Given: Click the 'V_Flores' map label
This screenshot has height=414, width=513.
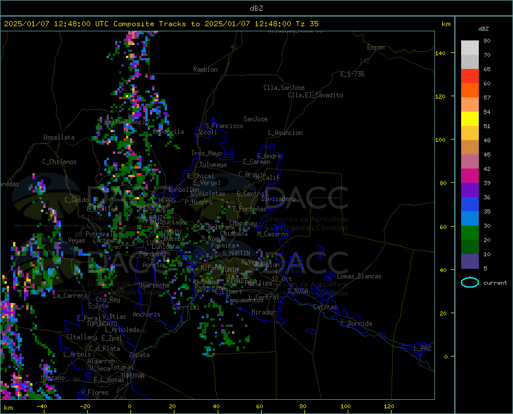Looking at the screenshot, I should click(x=95, y=392).
